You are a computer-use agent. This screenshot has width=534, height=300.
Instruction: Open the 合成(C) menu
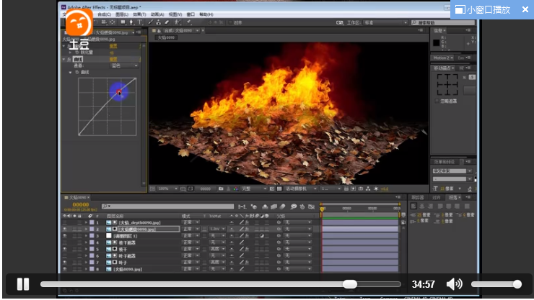104,14
